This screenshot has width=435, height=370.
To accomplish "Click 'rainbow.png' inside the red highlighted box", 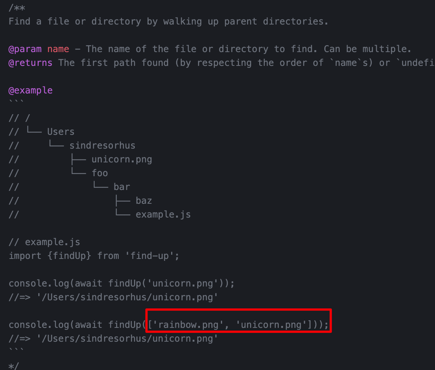I will click(188, 325).
